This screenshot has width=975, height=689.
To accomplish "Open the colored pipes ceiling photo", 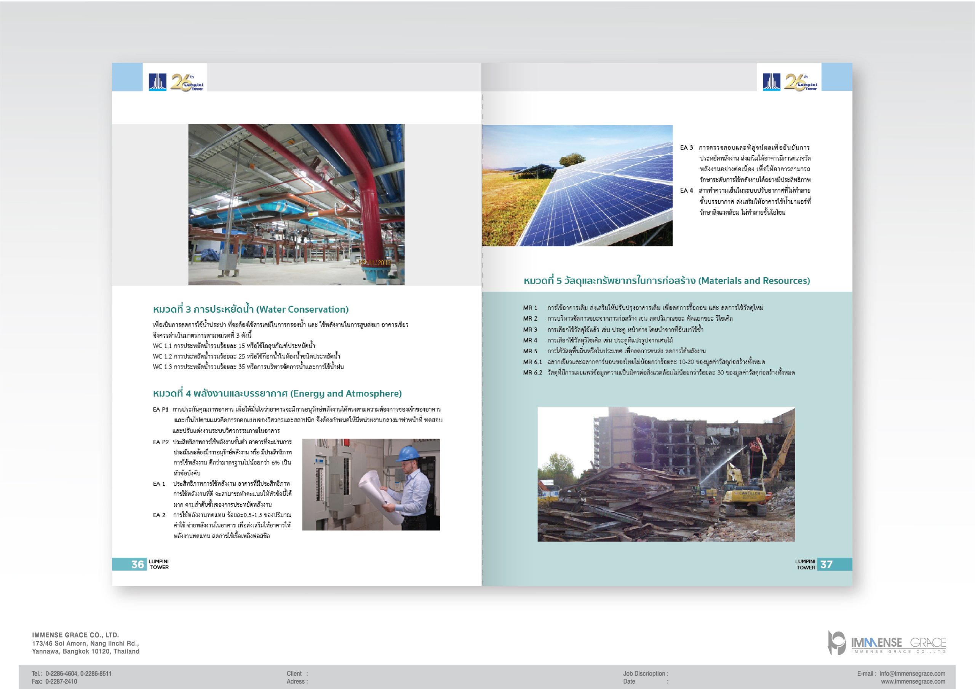I will click(x=296, y=204).
